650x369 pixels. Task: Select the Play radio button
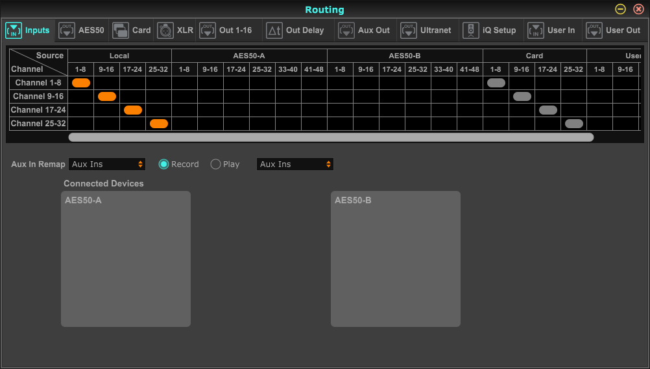pyautogui.click(x=216, y=164)
